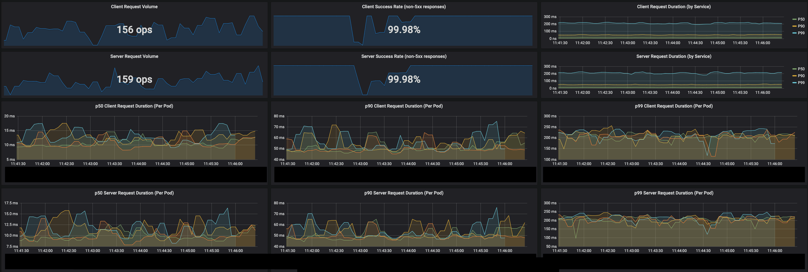Click yellow P90 color line in Server Duration legend
Image resolution: width=808 pixels, height=272 pixels.
tap(795, 76)
